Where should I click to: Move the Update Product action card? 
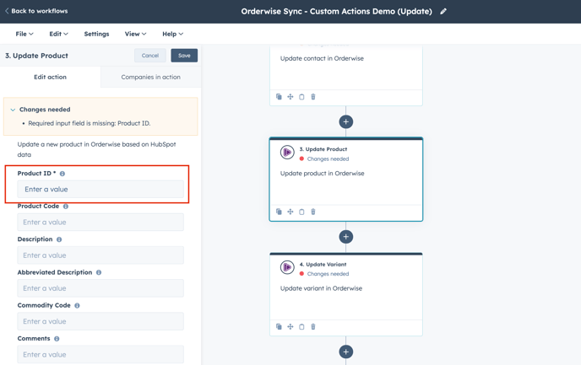tap(290, 212)
